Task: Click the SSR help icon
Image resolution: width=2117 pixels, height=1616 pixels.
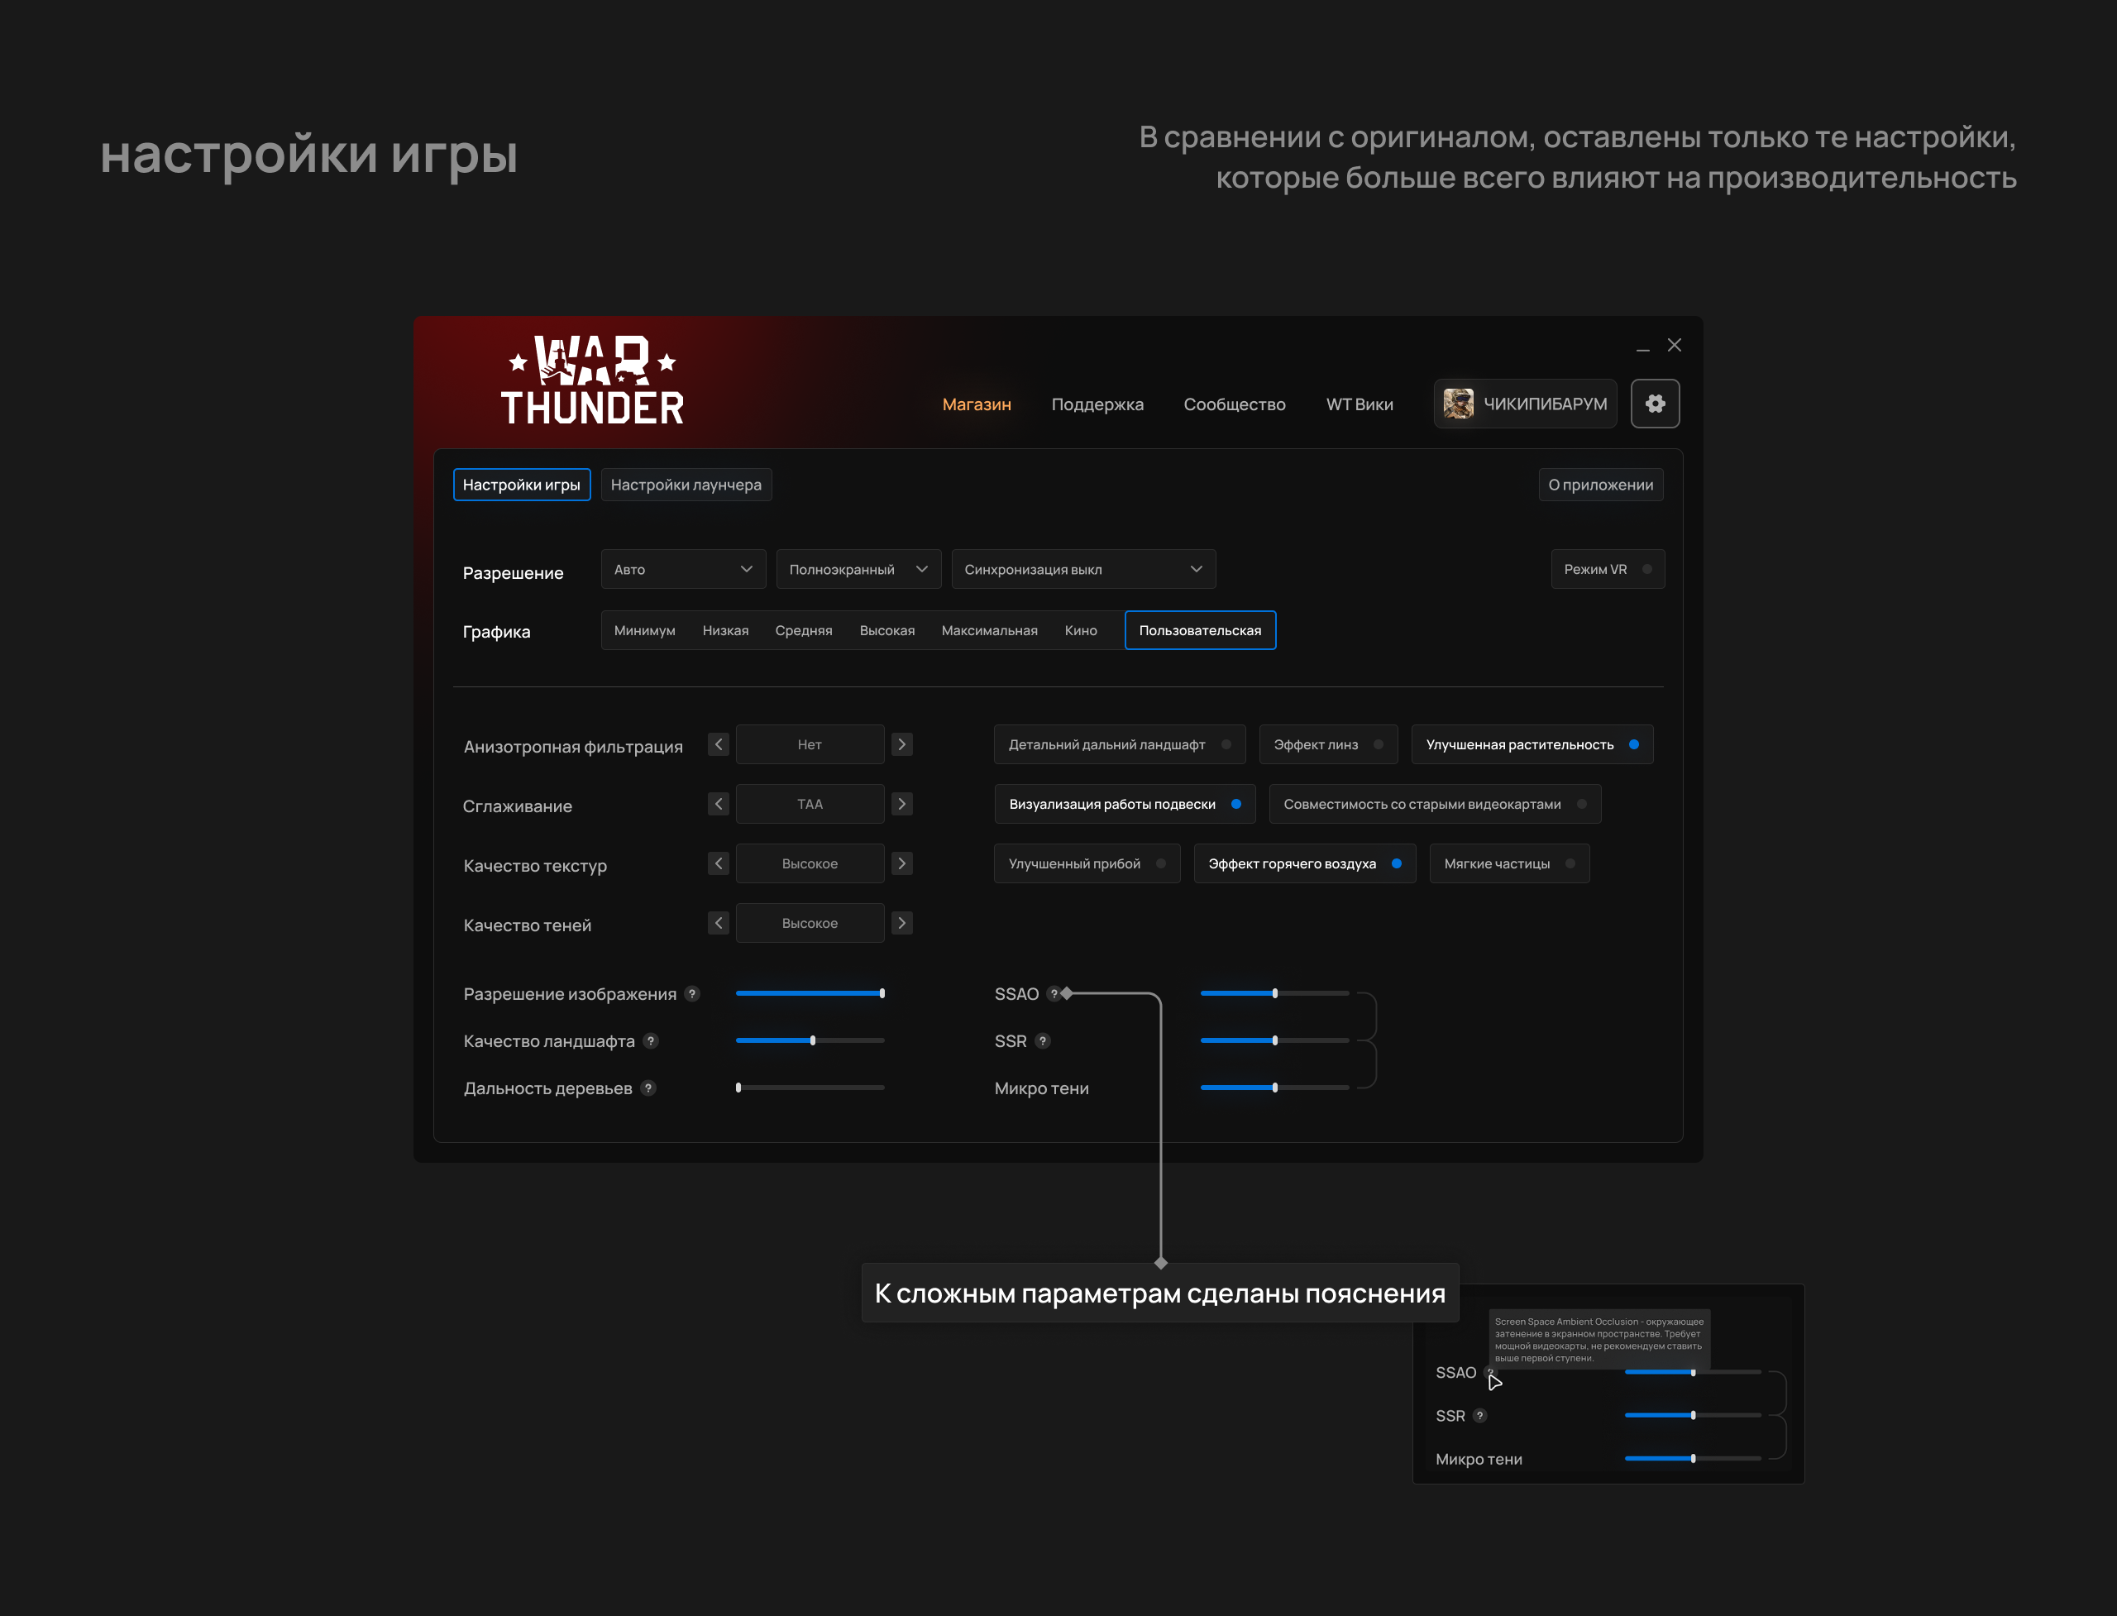Action: coord(1043,1040)
